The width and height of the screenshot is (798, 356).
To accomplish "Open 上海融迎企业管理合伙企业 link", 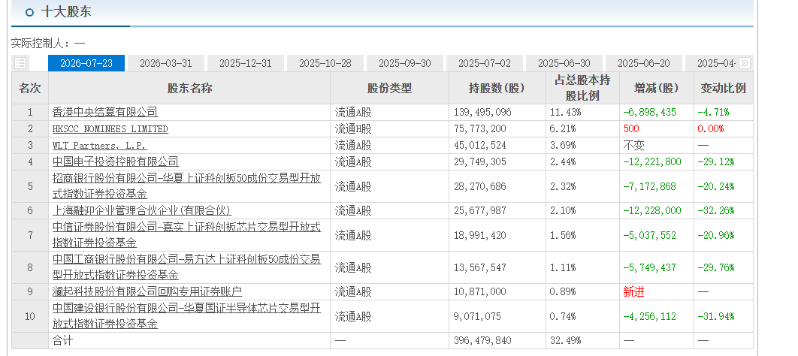I will (x=142, y=210).
